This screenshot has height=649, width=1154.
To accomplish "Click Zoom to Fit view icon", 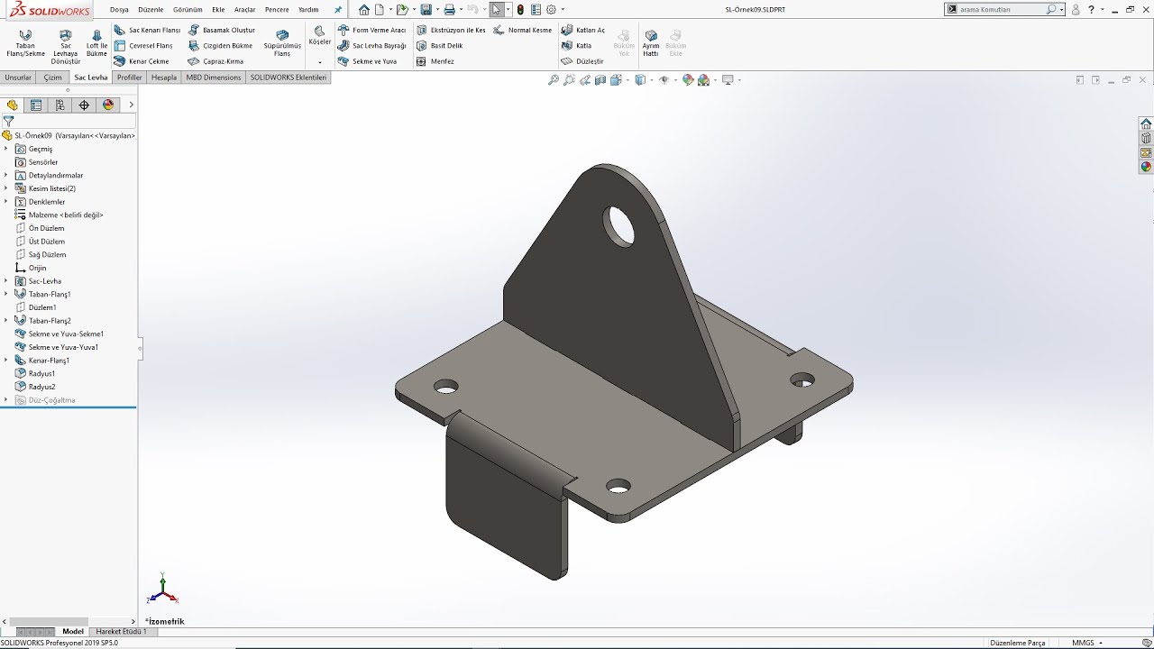I will pos(554,80).
